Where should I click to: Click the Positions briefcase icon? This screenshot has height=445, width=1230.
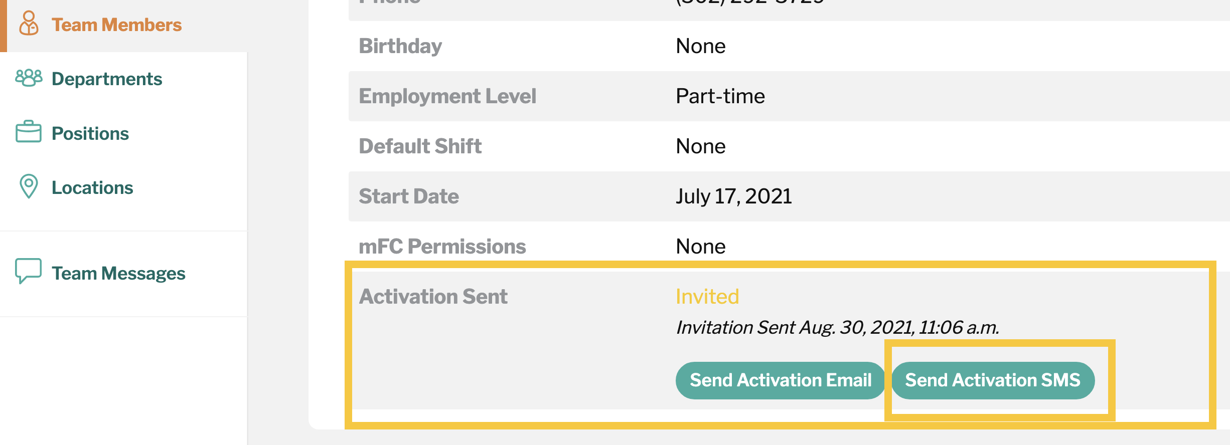coord(29,132)
